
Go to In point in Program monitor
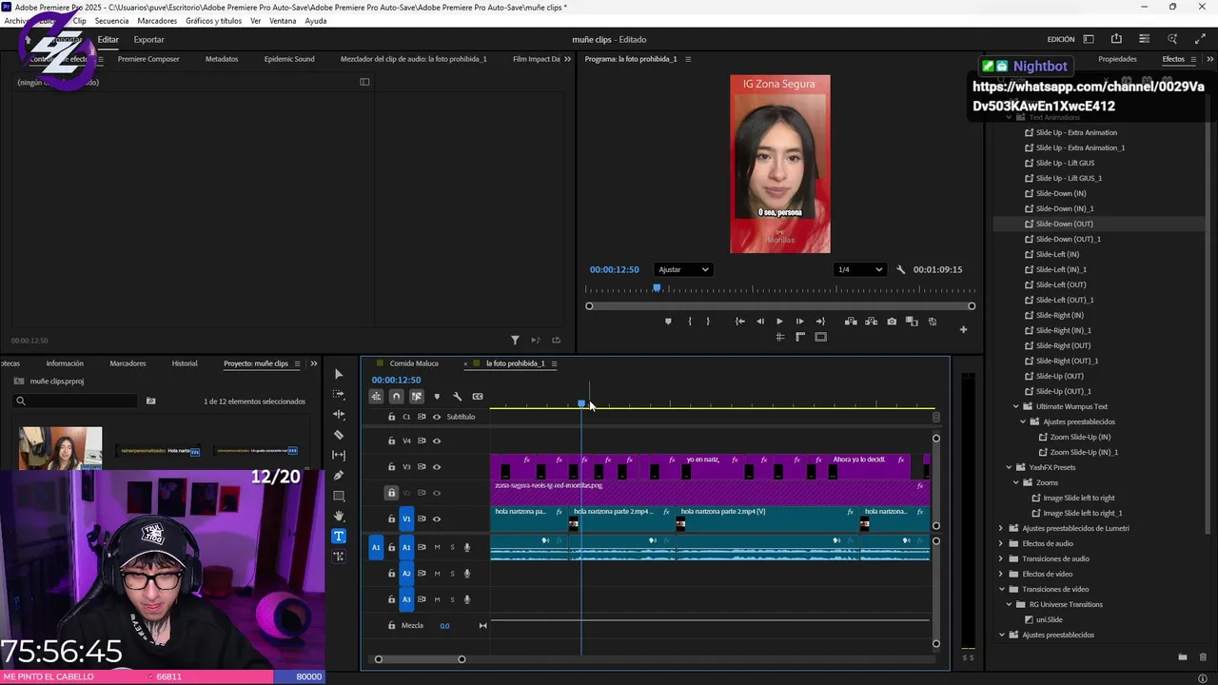[x=739, y=322]
